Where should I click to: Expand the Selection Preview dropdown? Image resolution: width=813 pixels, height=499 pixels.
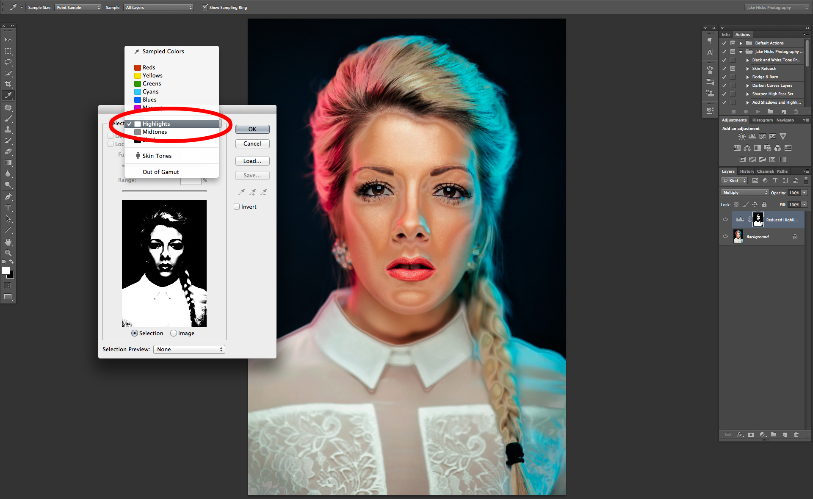click(x=189, y=349)
